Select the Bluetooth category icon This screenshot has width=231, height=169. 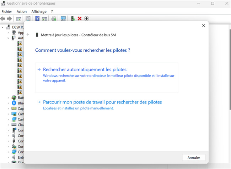14,103
